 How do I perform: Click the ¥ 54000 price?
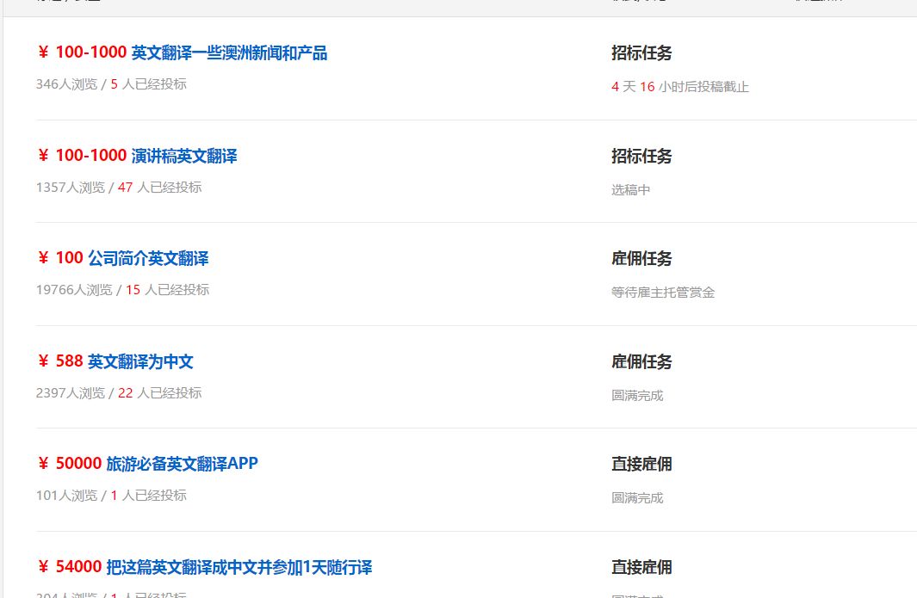coord(70,566)
